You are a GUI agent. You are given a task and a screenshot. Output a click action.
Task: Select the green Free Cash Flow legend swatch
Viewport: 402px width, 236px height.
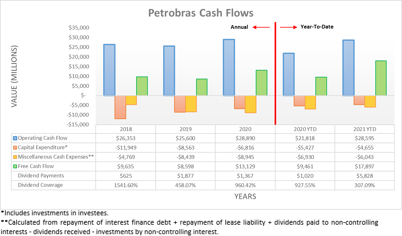coord(15,166)
